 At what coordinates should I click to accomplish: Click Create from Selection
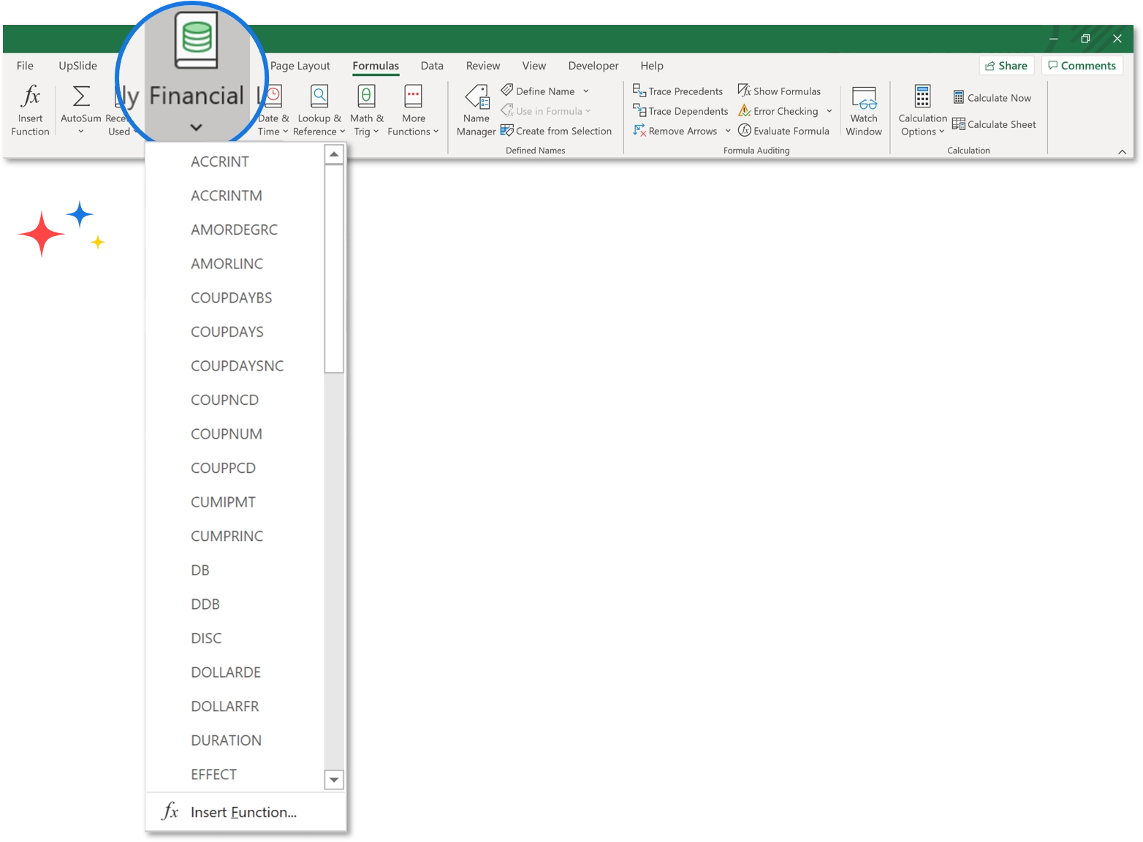click(x=557, y=130)
